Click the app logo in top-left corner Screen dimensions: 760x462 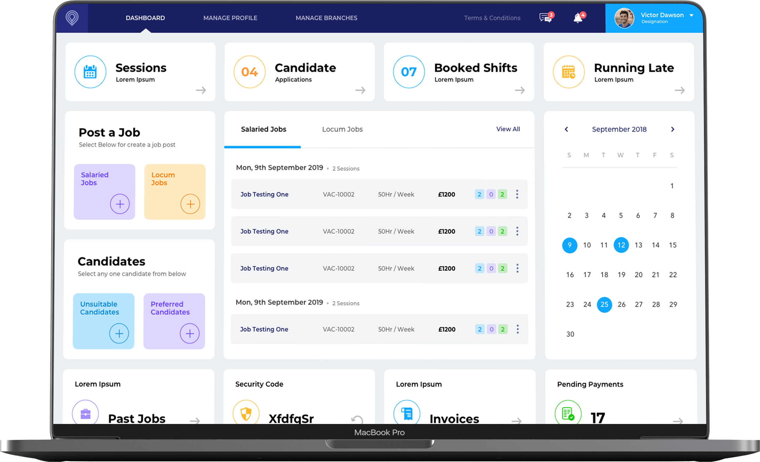(72, 18)
